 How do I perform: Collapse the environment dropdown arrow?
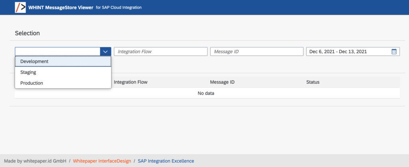105,51
